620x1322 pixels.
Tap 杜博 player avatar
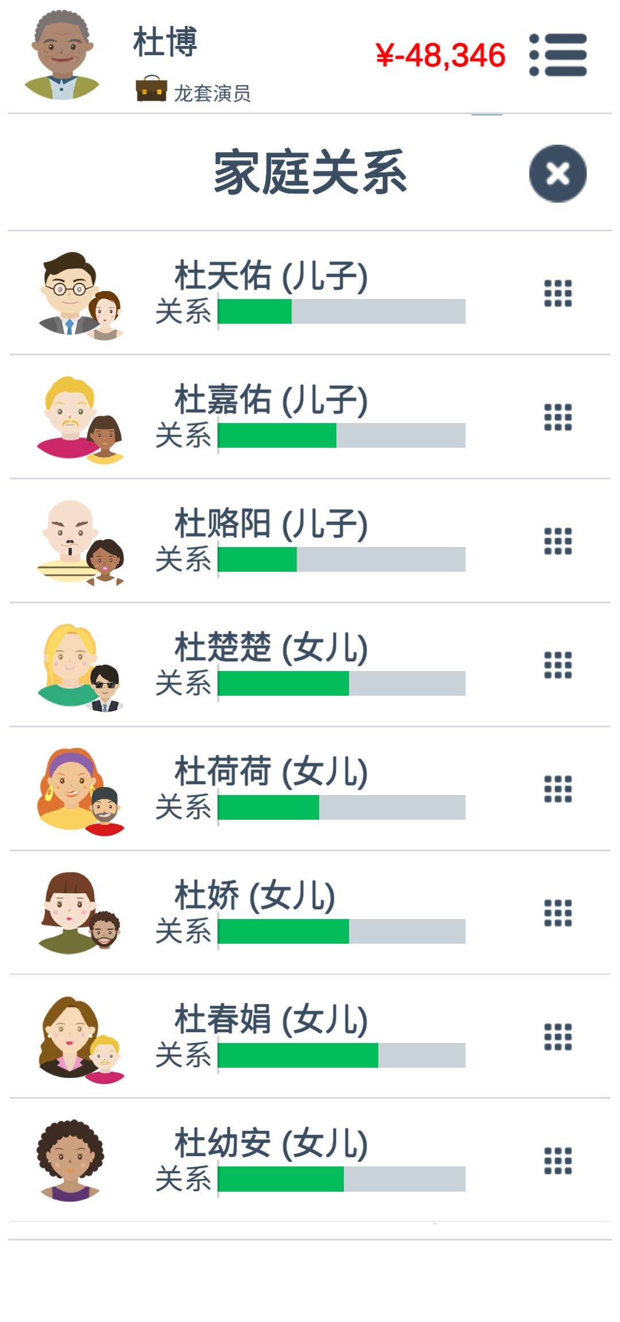click(61, 55)
